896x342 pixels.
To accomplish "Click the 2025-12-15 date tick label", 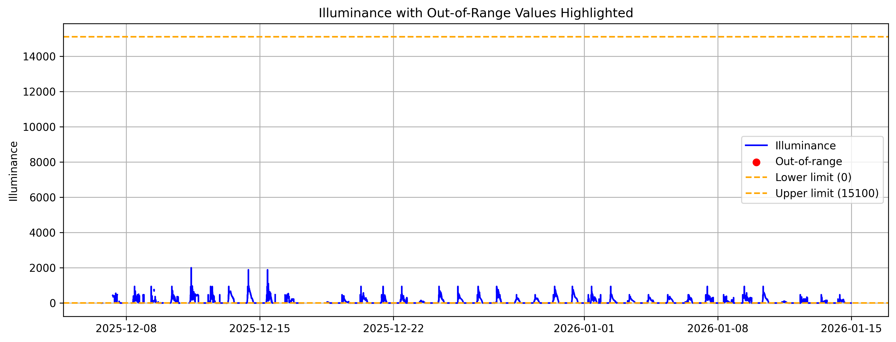I will tap(260, 328).
